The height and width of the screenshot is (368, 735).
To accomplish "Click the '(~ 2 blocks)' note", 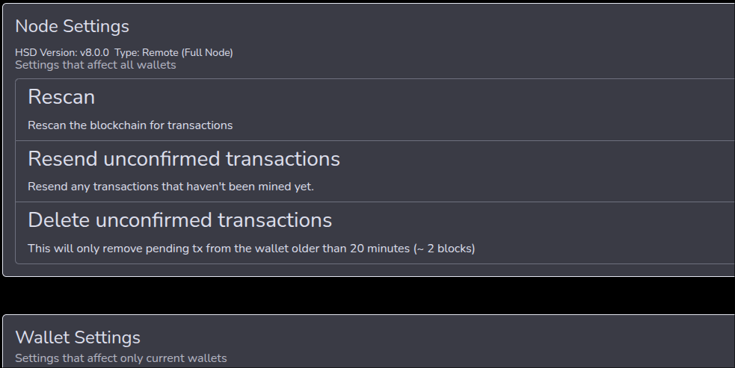I will (444, 249).
